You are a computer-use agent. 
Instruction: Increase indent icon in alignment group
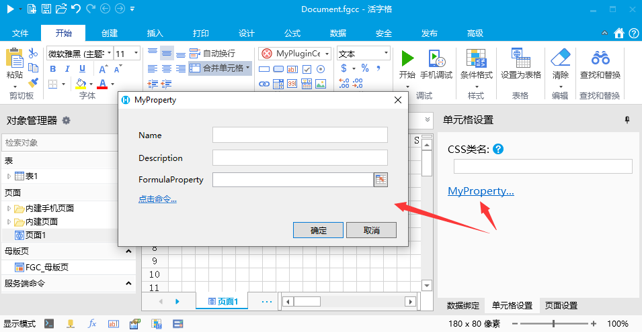coord(153,84)
